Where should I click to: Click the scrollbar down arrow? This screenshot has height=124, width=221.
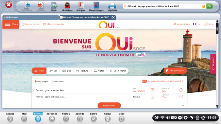(217, 106)
